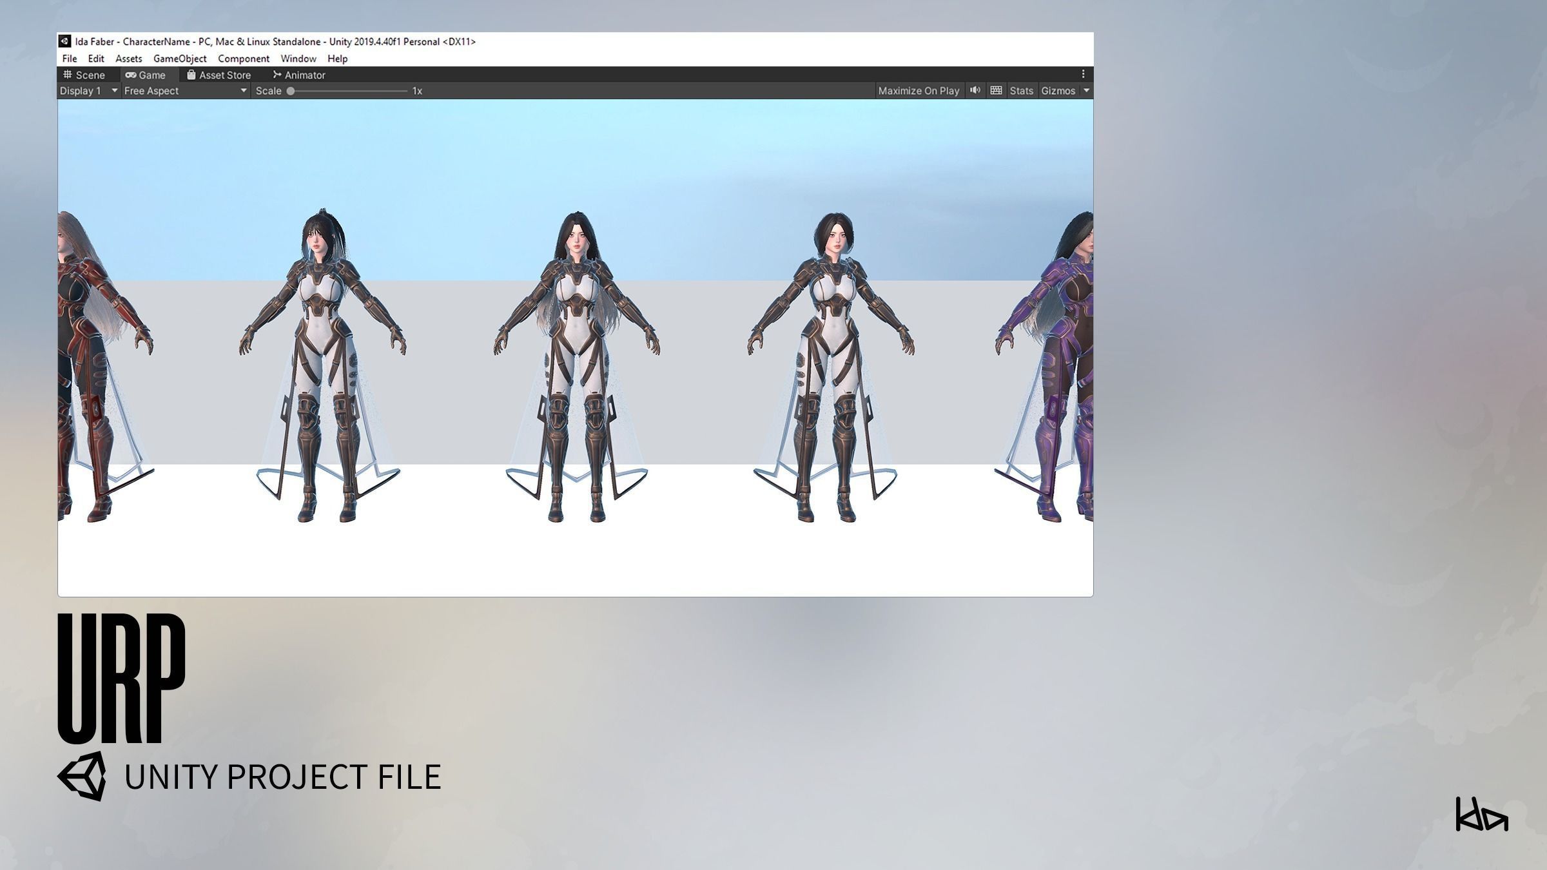Expand the Gizmos dropdown arrow
Image resolution: width=1547 pixels, height=870 pixels.
(1086, 91)
